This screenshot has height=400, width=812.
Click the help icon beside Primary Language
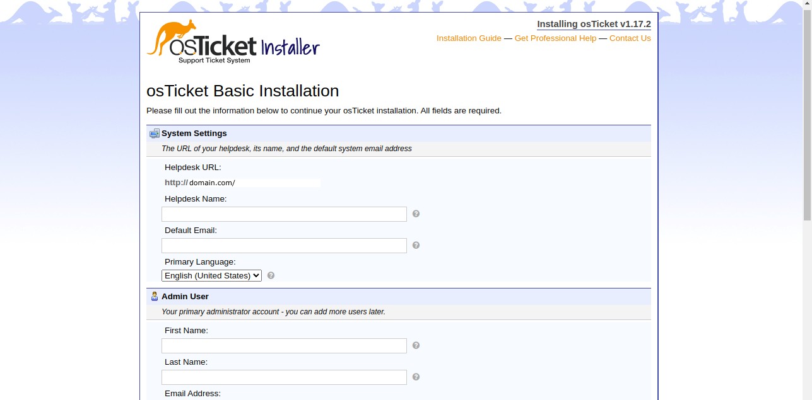pos(271,275)
